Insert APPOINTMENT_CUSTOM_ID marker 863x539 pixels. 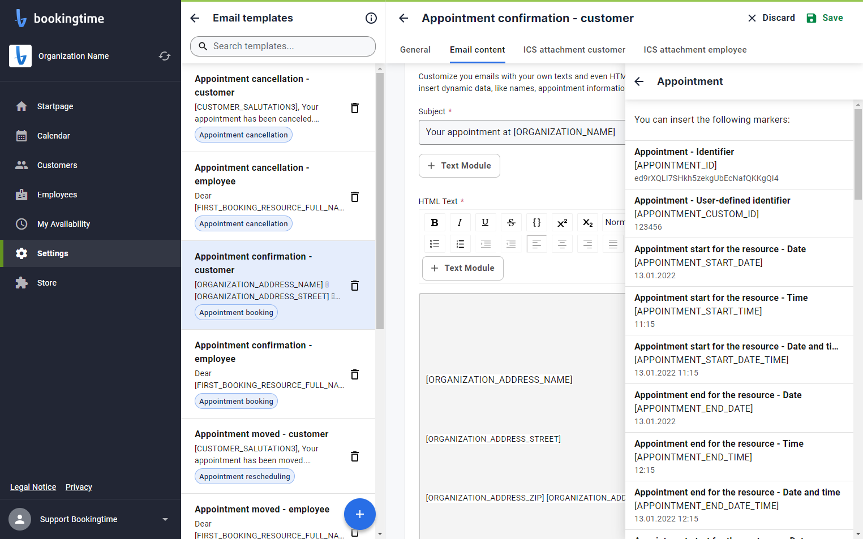tap(739, 214)
